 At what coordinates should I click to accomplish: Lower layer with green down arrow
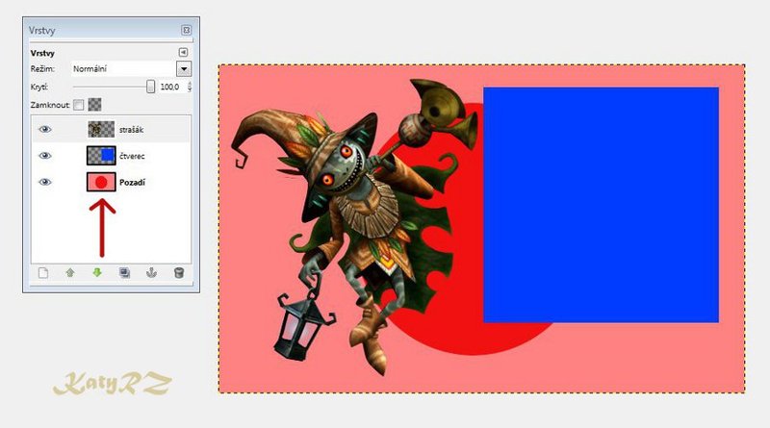(x=97, y=272)
